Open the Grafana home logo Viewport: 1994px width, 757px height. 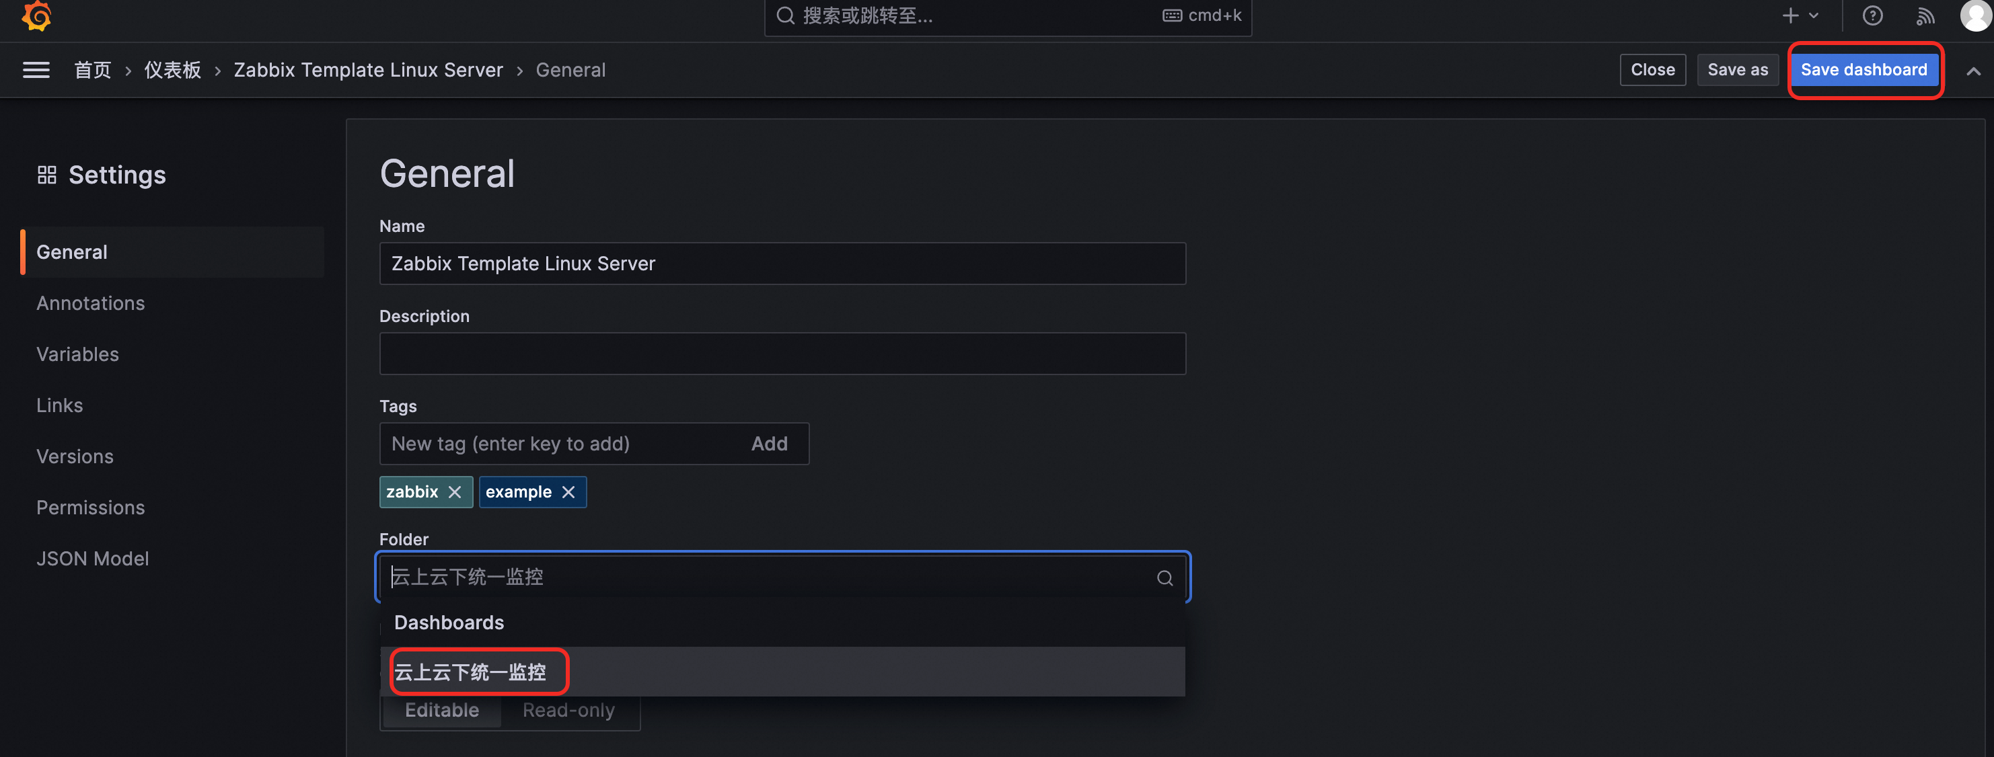[x=36, y=15]
